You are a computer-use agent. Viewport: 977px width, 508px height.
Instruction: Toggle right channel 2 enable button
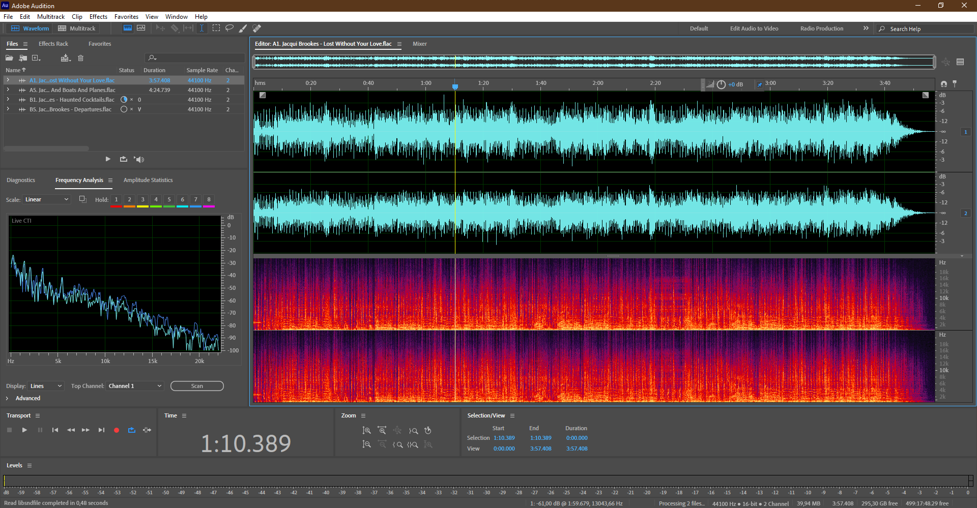click(x=965, y=213)
